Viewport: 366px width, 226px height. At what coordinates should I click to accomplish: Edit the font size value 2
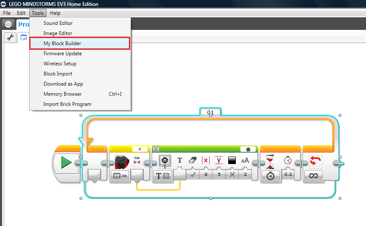tap(245, 175)
